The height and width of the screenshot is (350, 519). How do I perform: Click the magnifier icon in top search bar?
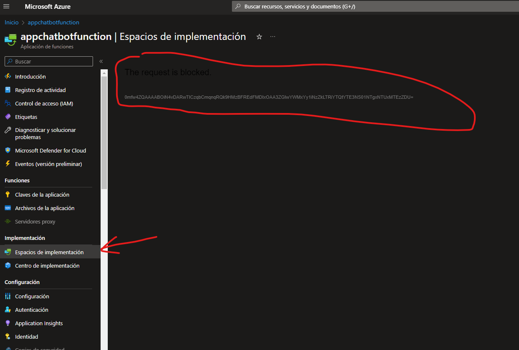pyautogui.click(x=238, y=7)
